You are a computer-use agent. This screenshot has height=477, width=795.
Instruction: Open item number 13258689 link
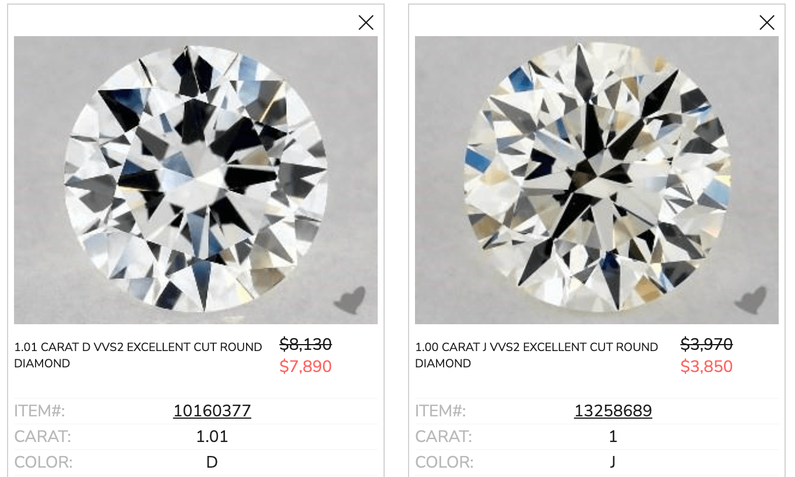613,411
